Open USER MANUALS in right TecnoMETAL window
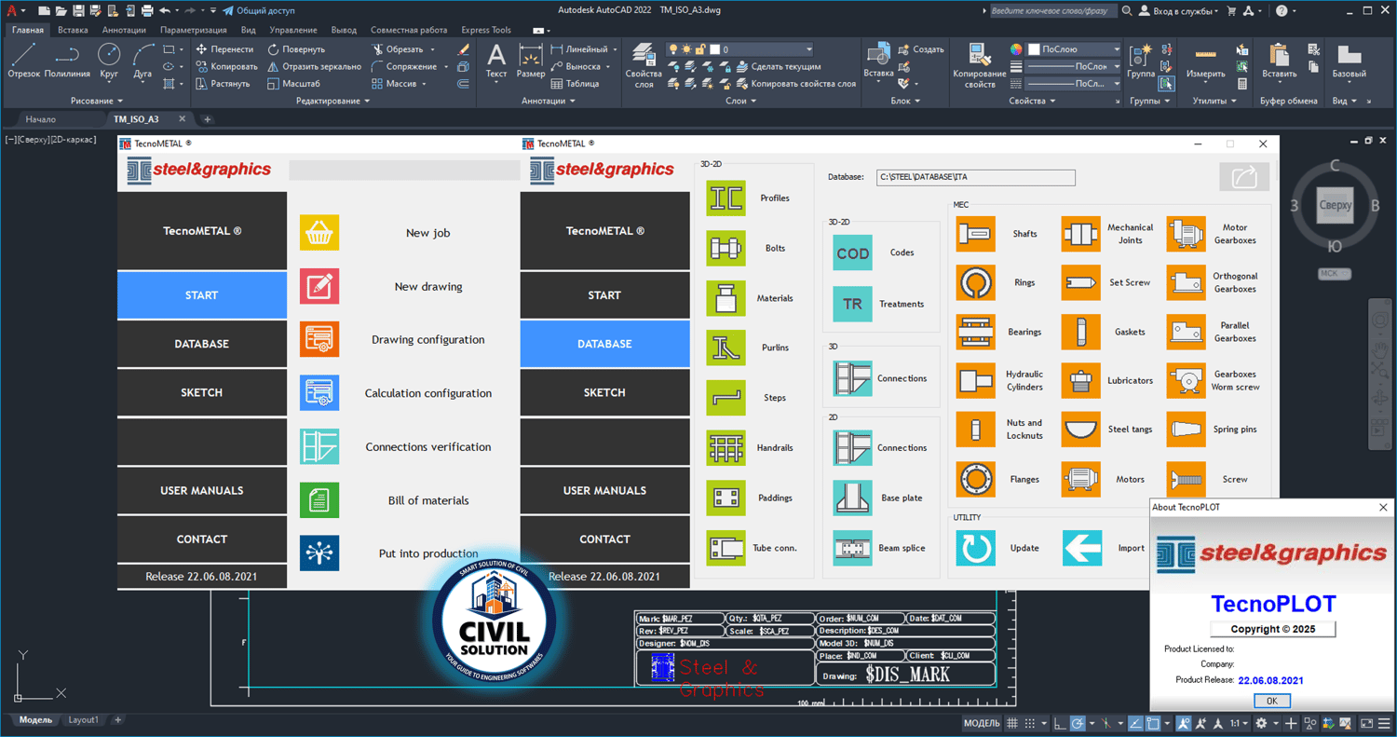1397x737 pixels. pyautogui.click(x=605, y=490)
